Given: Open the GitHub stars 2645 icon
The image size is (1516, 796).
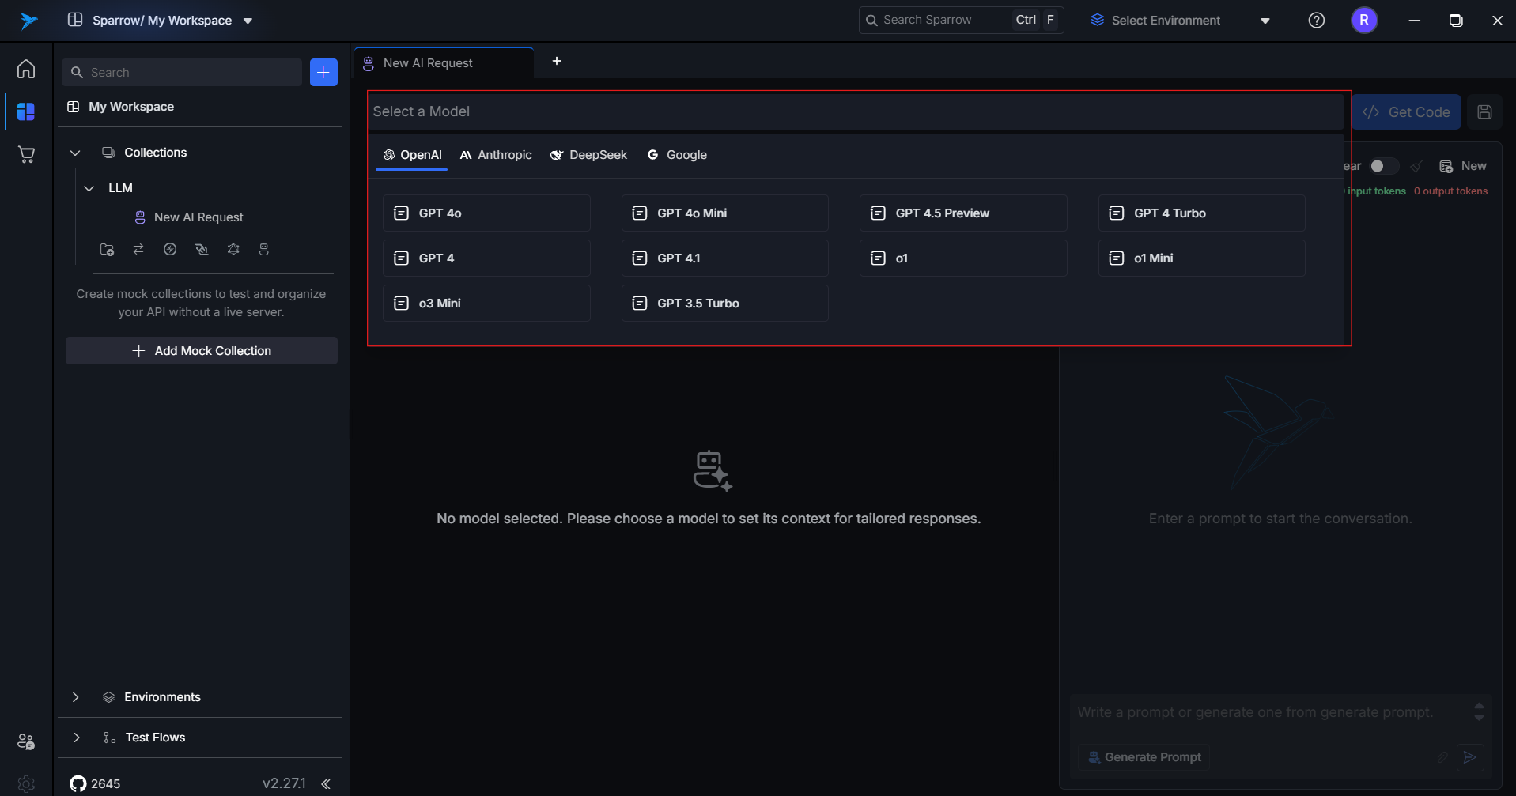Looking at the screenshot, I should 78,783.
